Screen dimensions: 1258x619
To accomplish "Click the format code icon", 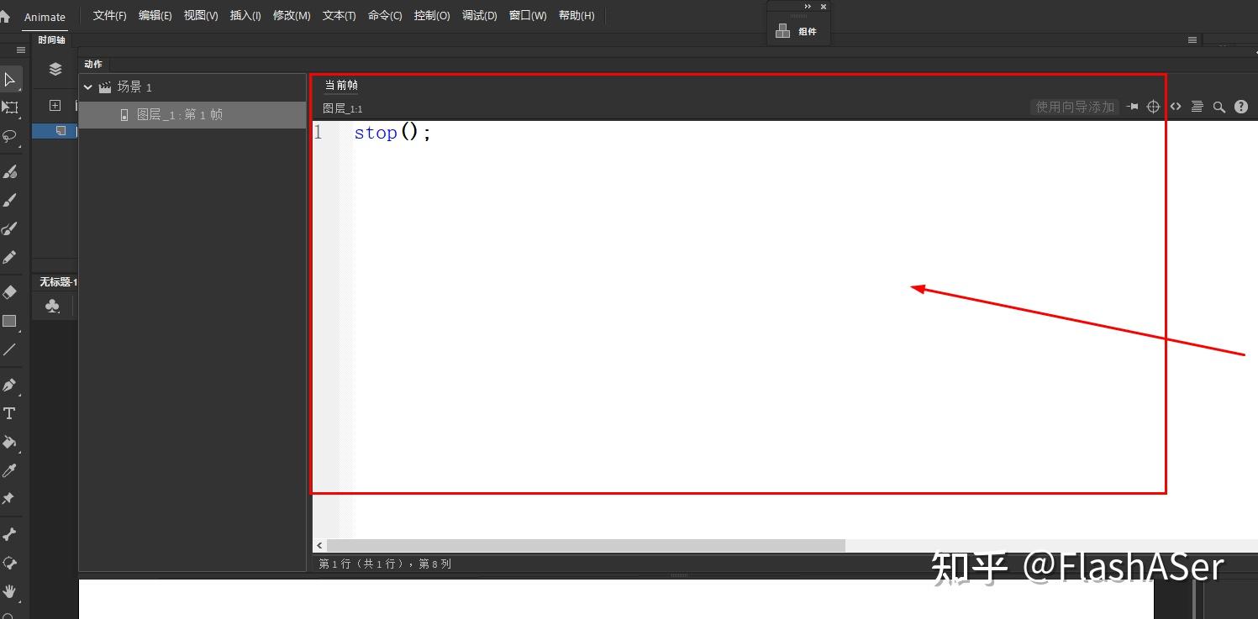I will [x=1197, y=107].
